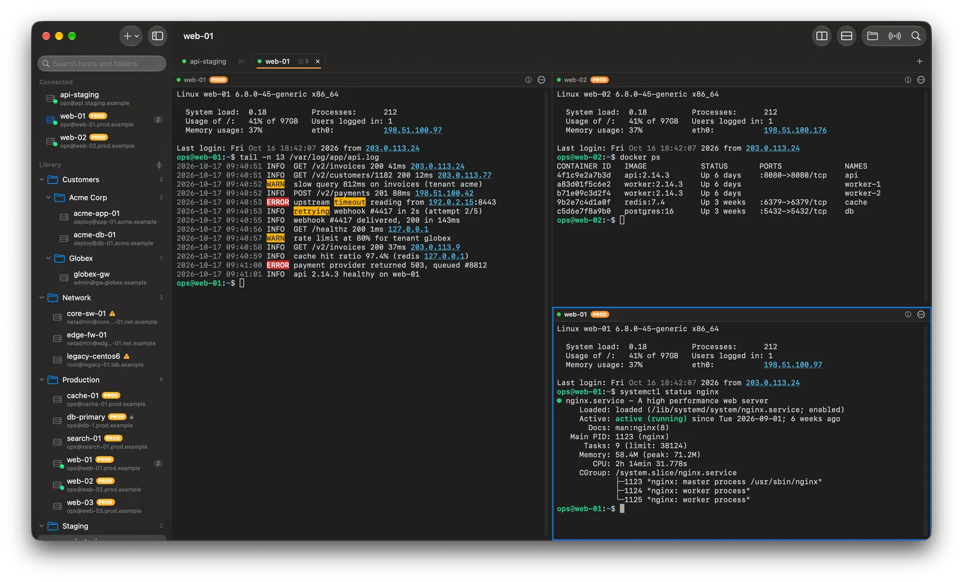Open the web-03 host
This screenshot has width=963, height=582.
click(x=102, y=506)
